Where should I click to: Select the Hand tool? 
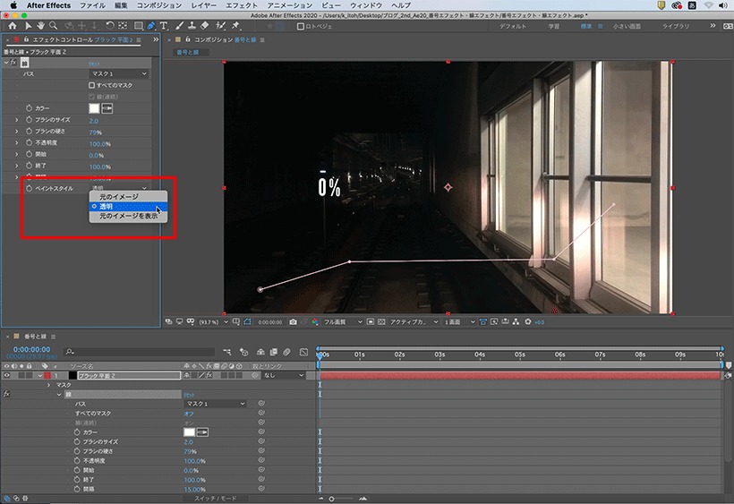pos(41,26)
